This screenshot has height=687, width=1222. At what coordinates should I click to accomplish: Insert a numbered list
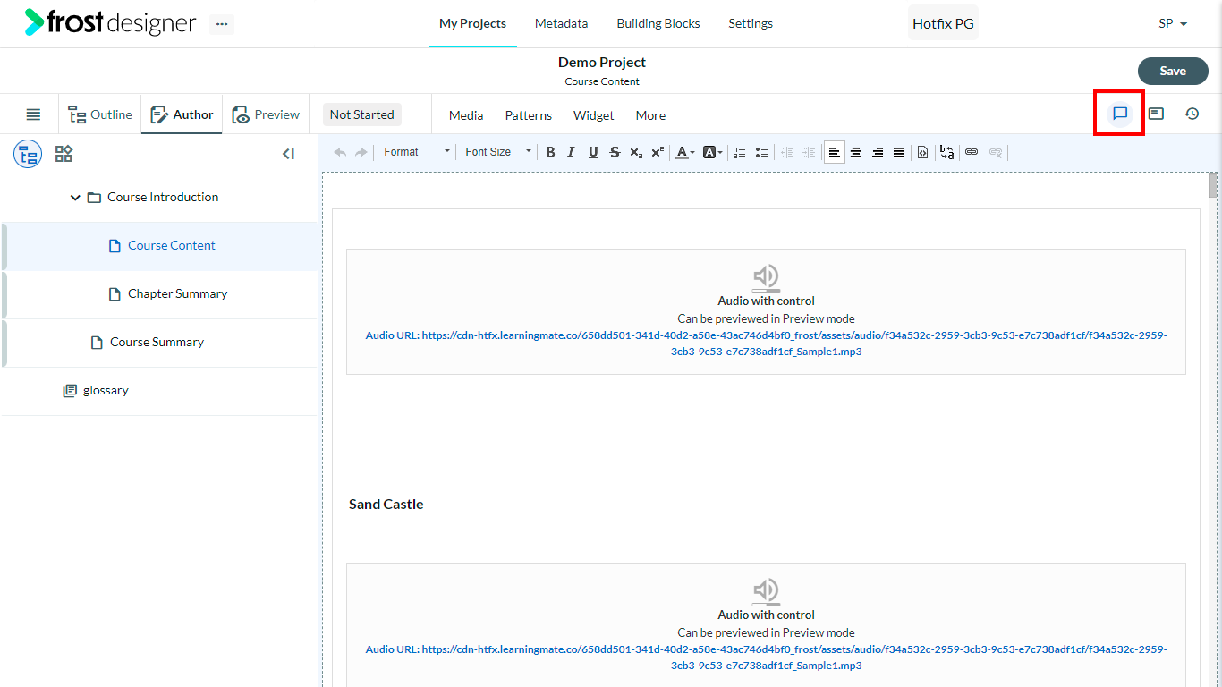pos(740,152)
